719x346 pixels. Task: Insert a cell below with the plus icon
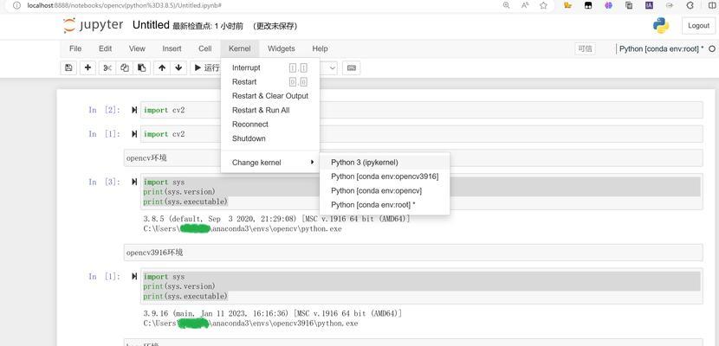point(87,67)
